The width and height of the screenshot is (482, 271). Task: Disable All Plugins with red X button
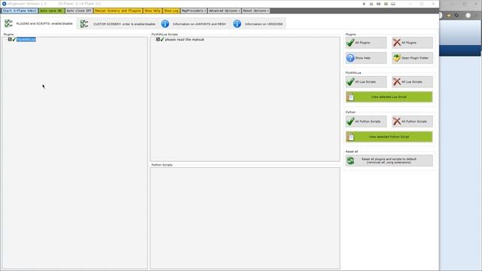click(412, 43)
